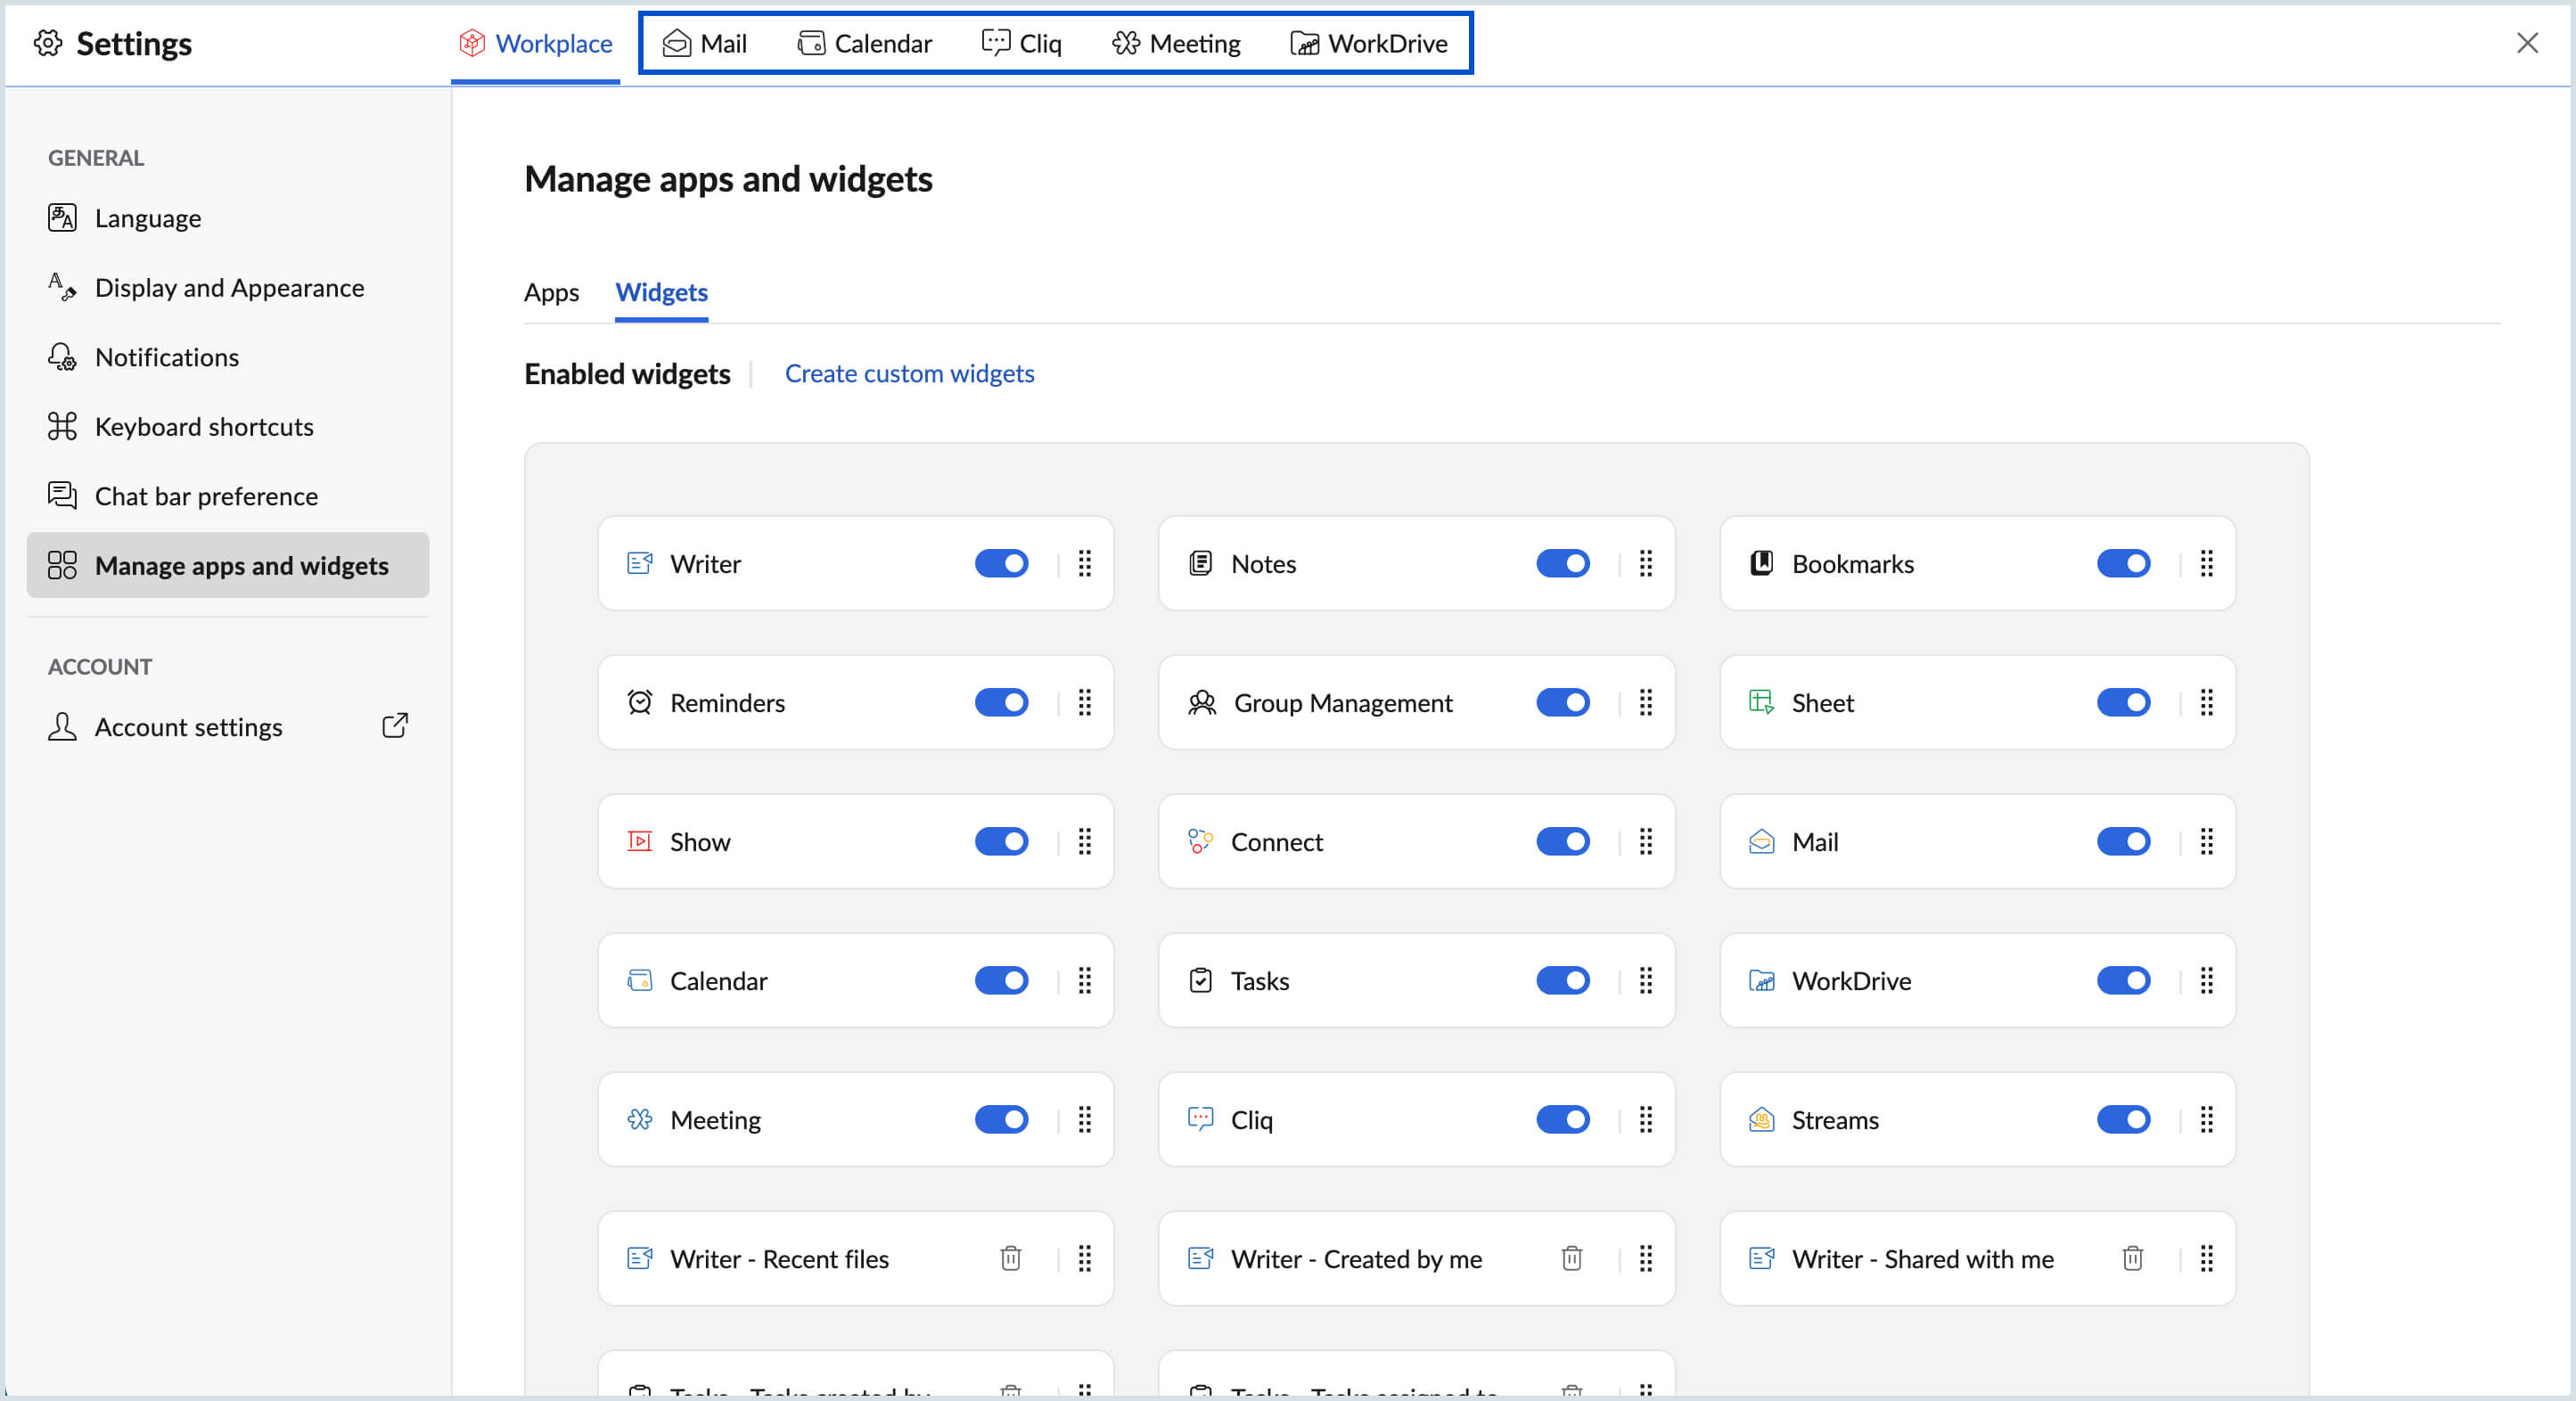Click the drag handle beside Notes widget
Screen dimensions: 2576x1401
1645,564
